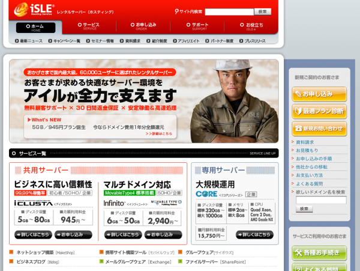Click the 専用サーバー section heading
Image resolution: width=360 pixels, height=271 pixels.
tap(223, 170)
